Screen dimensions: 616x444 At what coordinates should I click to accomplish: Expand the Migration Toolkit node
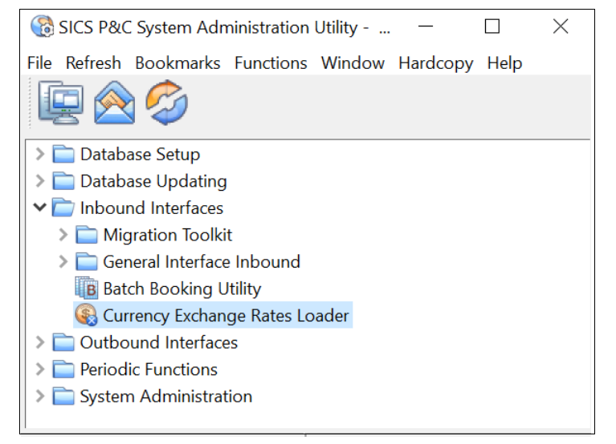(63, 235)
